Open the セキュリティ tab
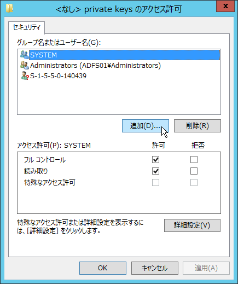This screenshot has width=238, height=284. [x=26, y=27]
